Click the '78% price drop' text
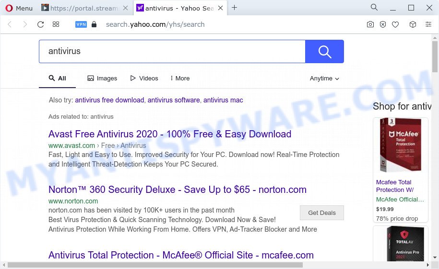This screenshot has height=269, width=439. [397, 219]
